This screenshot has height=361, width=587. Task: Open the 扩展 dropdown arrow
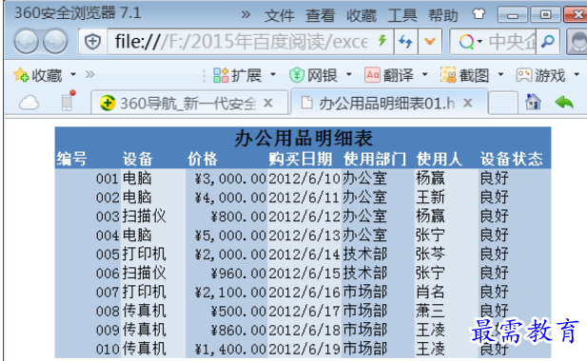(x=273, y=74)
